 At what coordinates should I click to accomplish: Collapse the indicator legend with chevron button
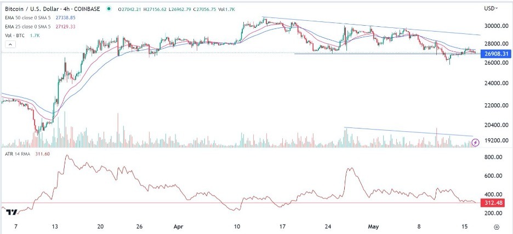[10, 44]
